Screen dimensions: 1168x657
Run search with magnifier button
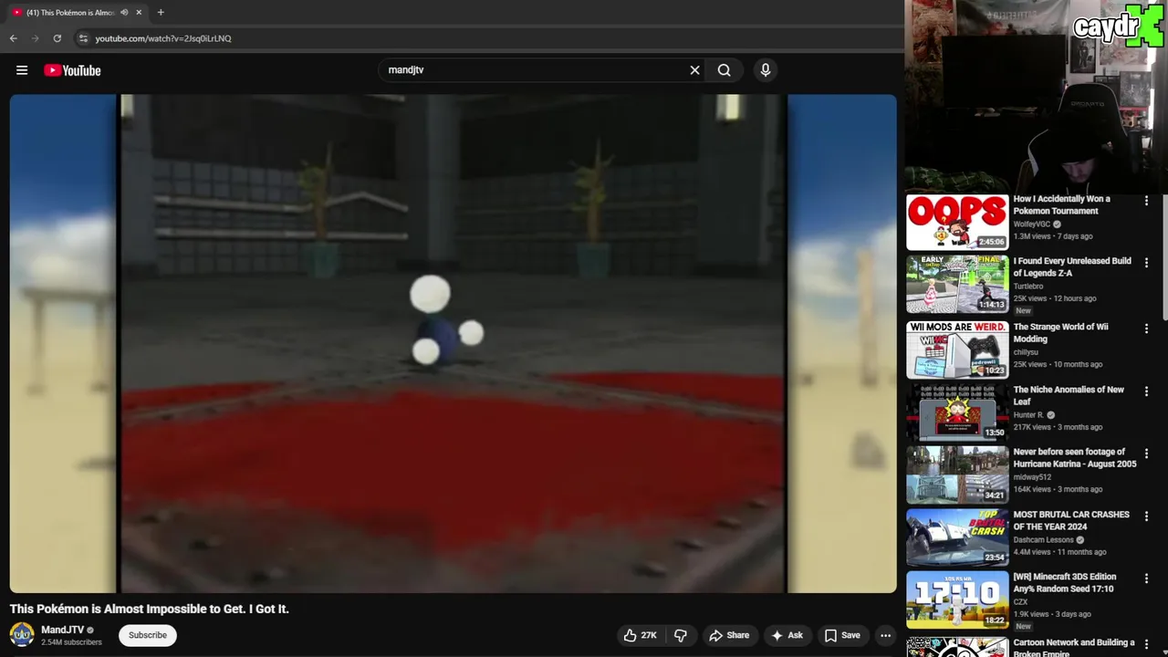coord(725,70)
